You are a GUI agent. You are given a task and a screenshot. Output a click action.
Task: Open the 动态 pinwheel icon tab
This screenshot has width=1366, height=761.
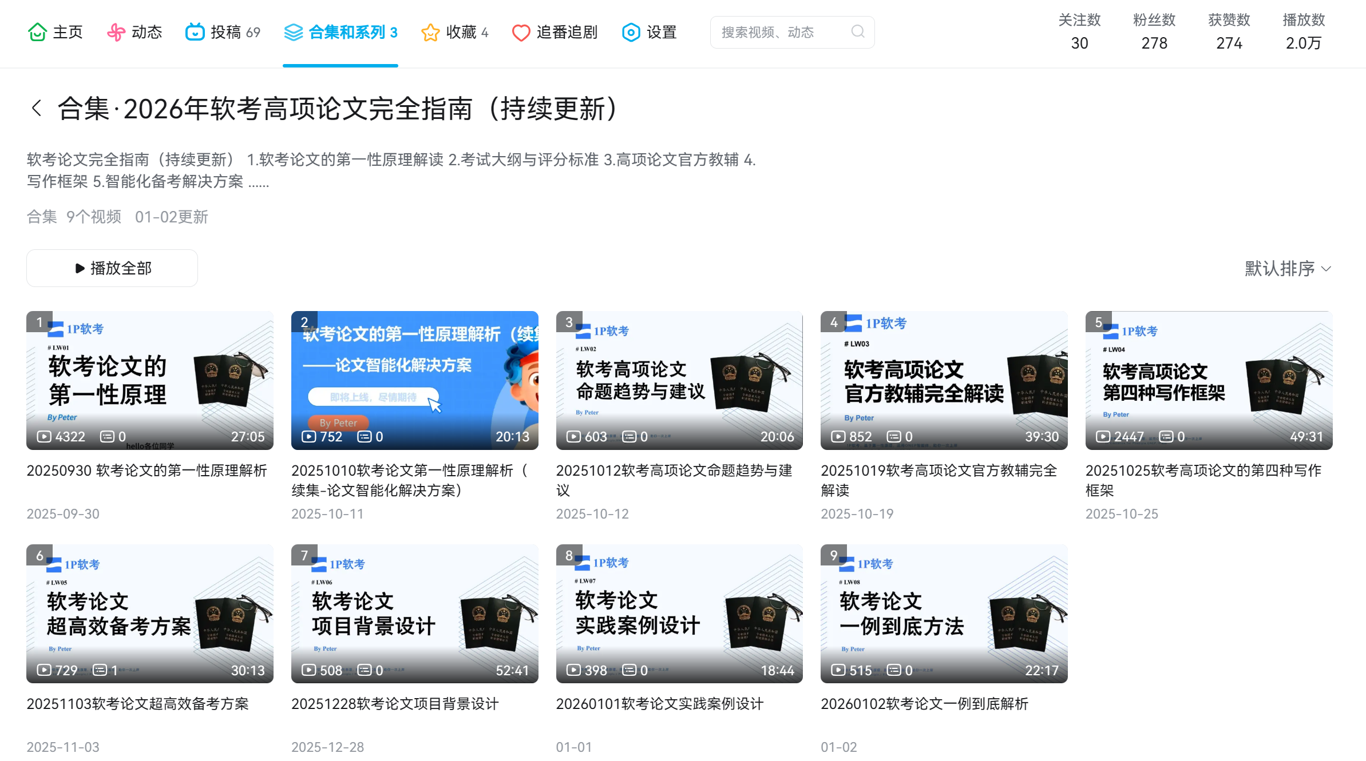116,32
